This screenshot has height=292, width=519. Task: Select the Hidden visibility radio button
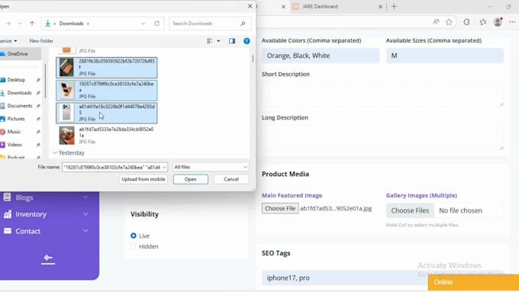pyautogui.click(x=134, y=246)
